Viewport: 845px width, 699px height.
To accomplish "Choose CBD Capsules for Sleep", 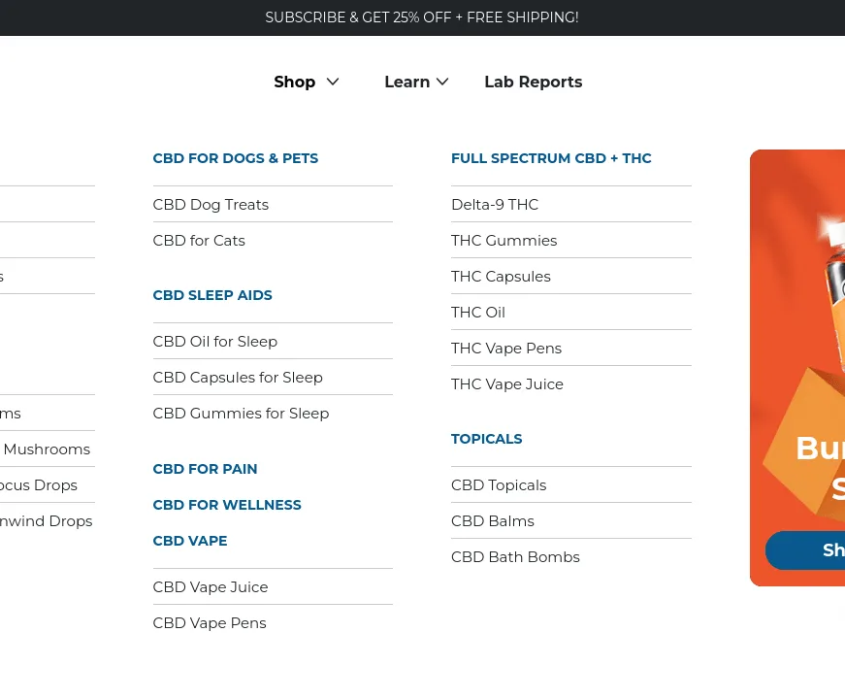I will click(238, 378).
